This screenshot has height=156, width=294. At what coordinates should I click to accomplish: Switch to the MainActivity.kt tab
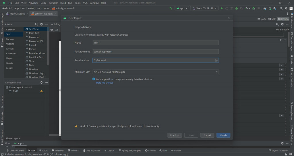[x=17, y=14]
